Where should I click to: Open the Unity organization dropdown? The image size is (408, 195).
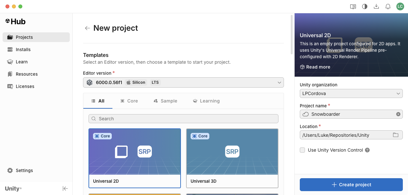click(x=351, y=93)
